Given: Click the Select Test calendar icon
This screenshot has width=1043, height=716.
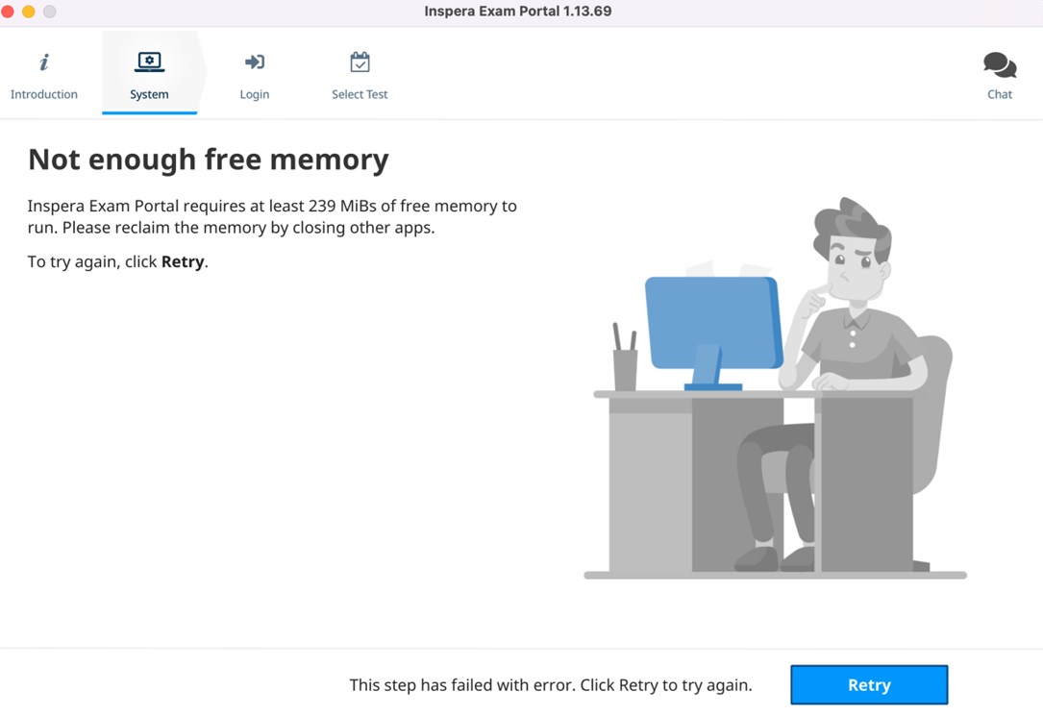Looking at the screenshot, I should coord(360,62).
